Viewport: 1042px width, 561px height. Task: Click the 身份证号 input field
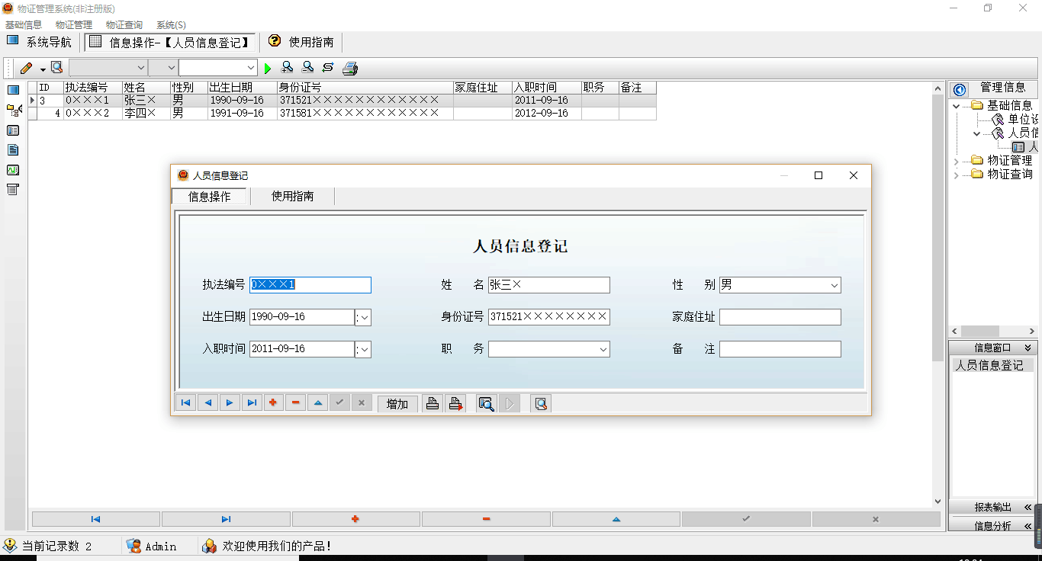point(549,317)
